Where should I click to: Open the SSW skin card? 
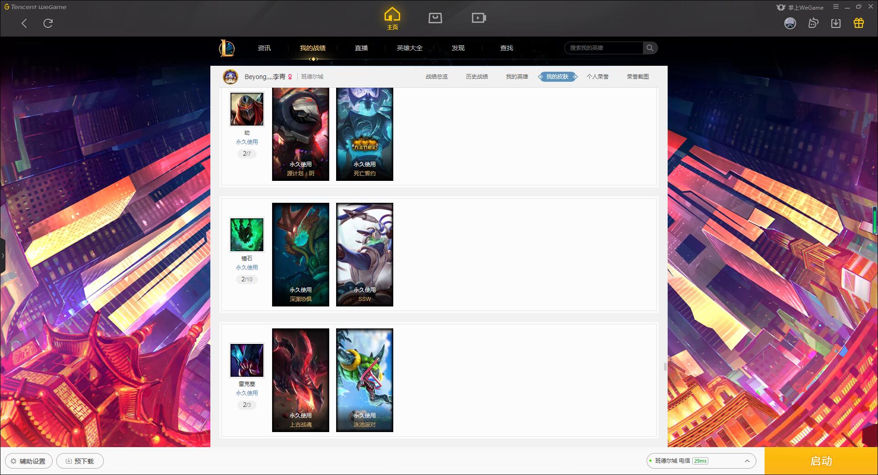click(x=364, y=254)
